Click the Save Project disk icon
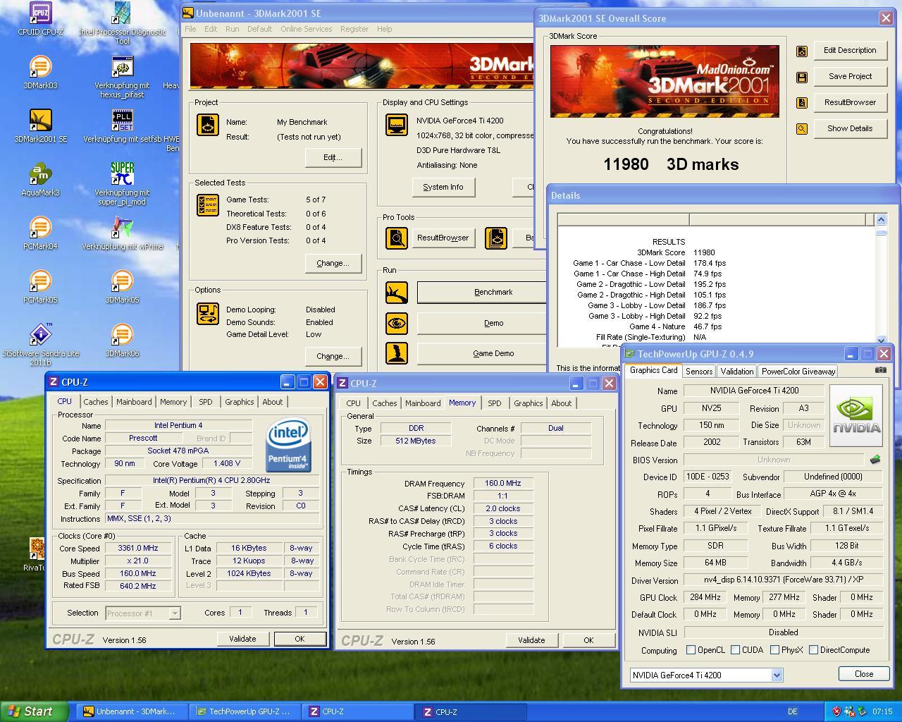The image size is (902, 722). (801, 77)
